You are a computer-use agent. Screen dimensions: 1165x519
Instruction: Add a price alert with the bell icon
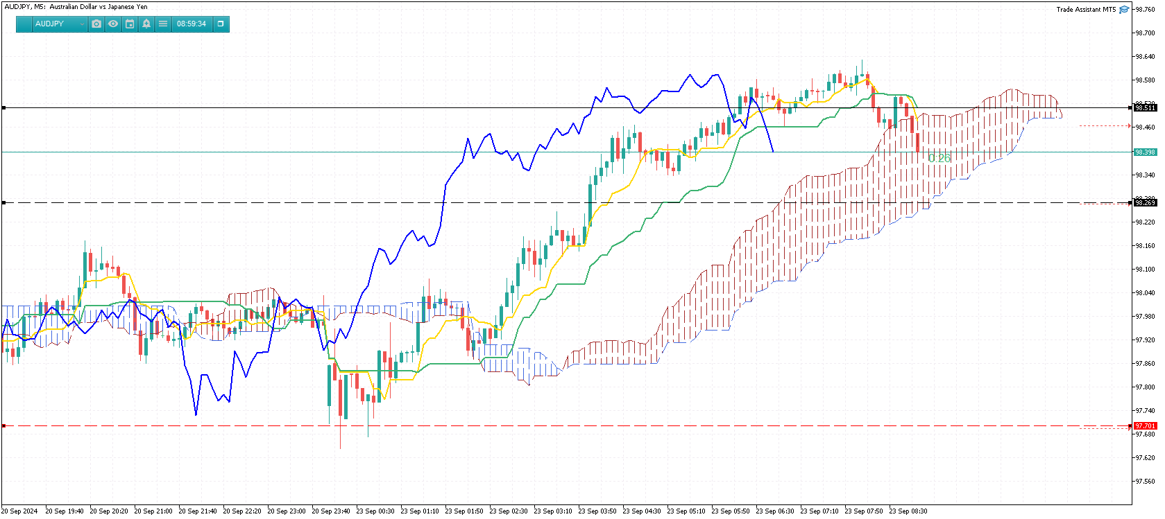click(146, 24)
